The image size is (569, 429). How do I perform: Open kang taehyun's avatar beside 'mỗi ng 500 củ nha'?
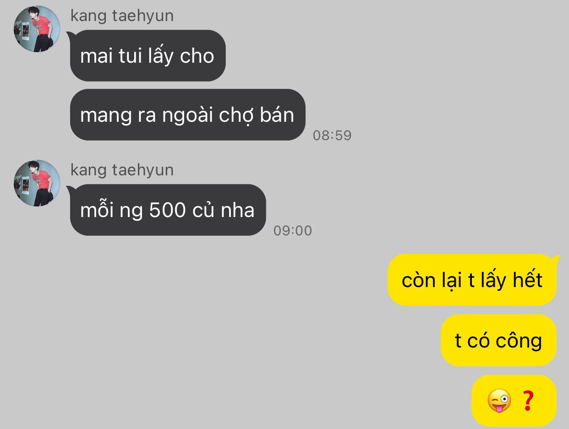click(x=37, y=183)
